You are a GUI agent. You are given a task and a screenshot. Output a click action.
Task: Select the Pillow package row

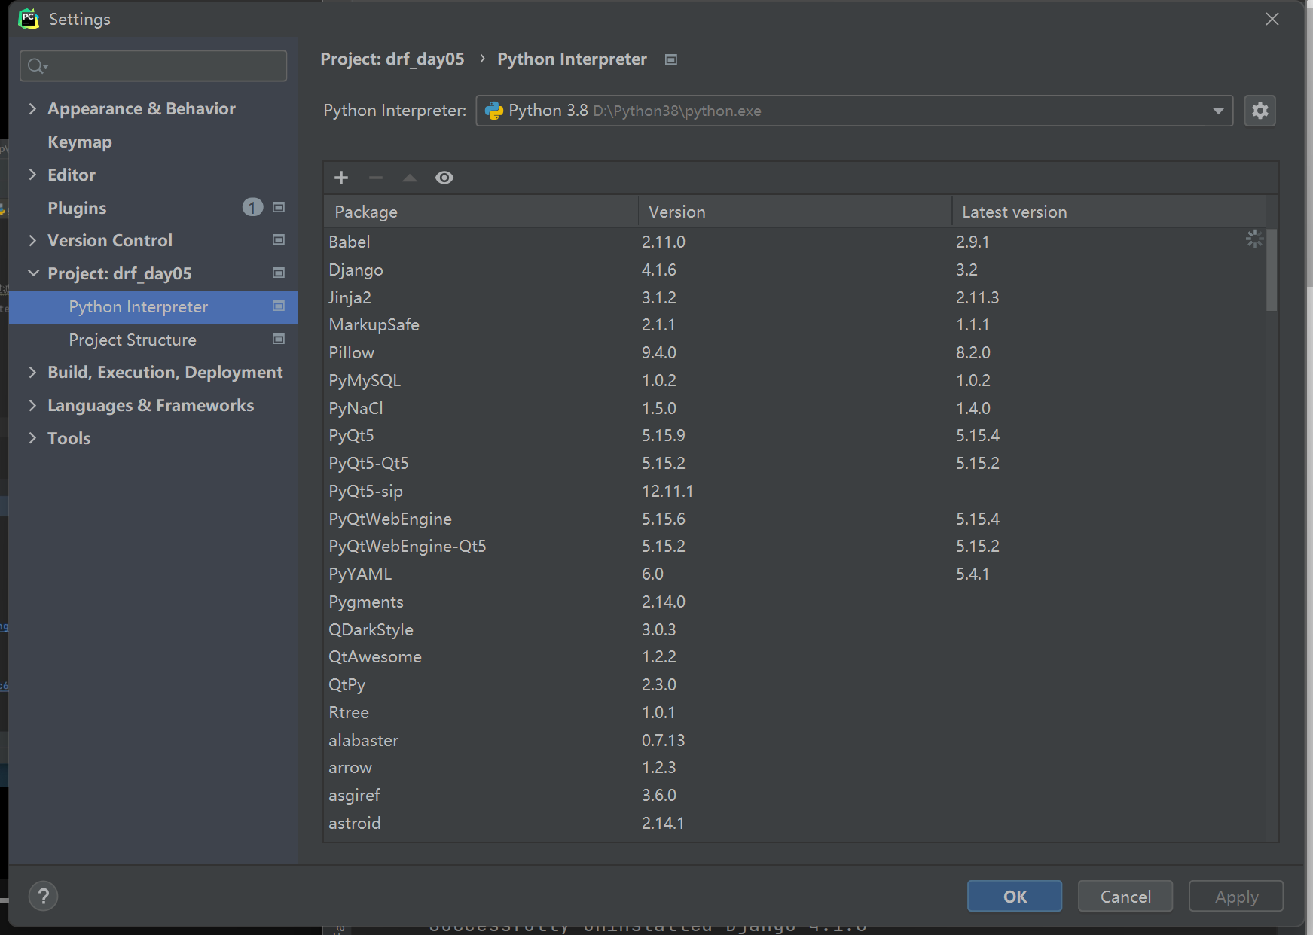tap(795, 352)
